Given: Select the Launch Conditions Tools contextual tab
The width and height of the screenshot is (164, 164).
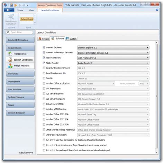Looking at the screenshot, I should [50, 6].
